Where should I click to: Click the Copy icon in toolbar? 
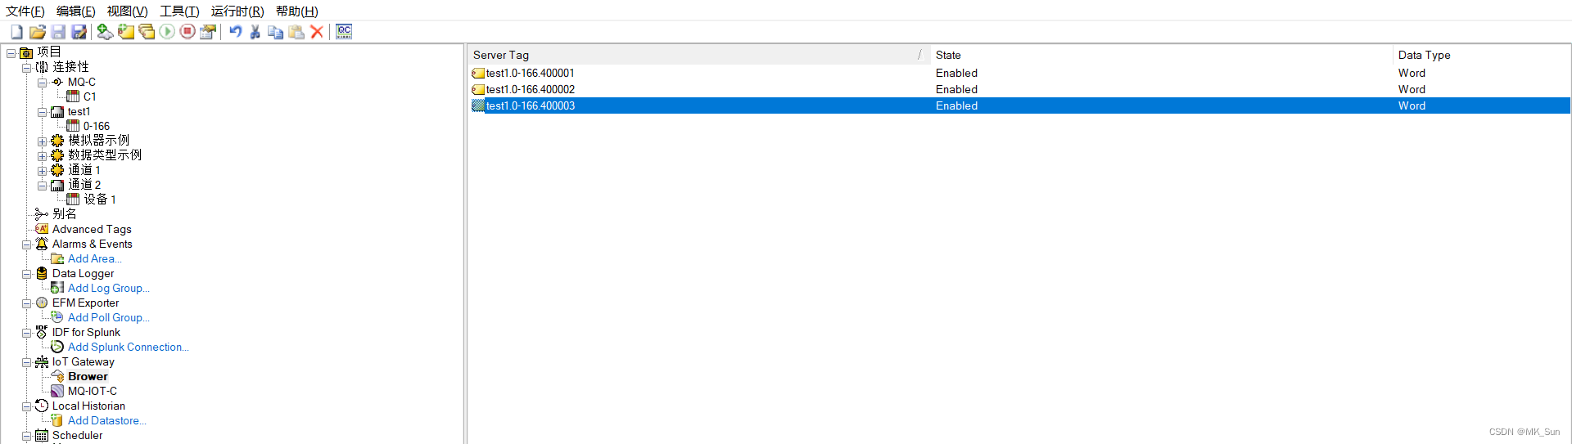(x=276, y=32)
